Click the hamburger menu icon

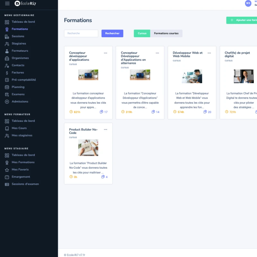tap(7, 4)
